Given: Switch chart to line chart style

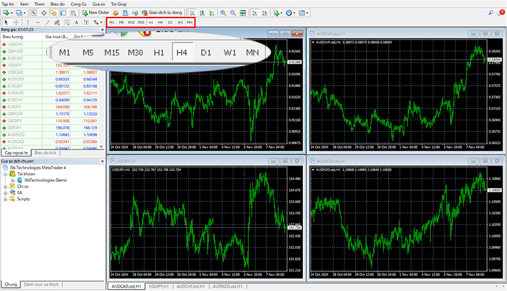Looking at the screenshot, I should tap(212, 13).
